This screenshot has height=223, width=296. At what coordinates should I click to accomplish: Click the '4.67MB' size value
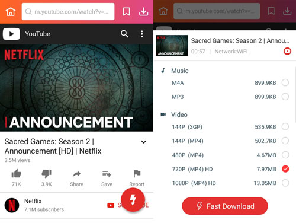[266, 155]
